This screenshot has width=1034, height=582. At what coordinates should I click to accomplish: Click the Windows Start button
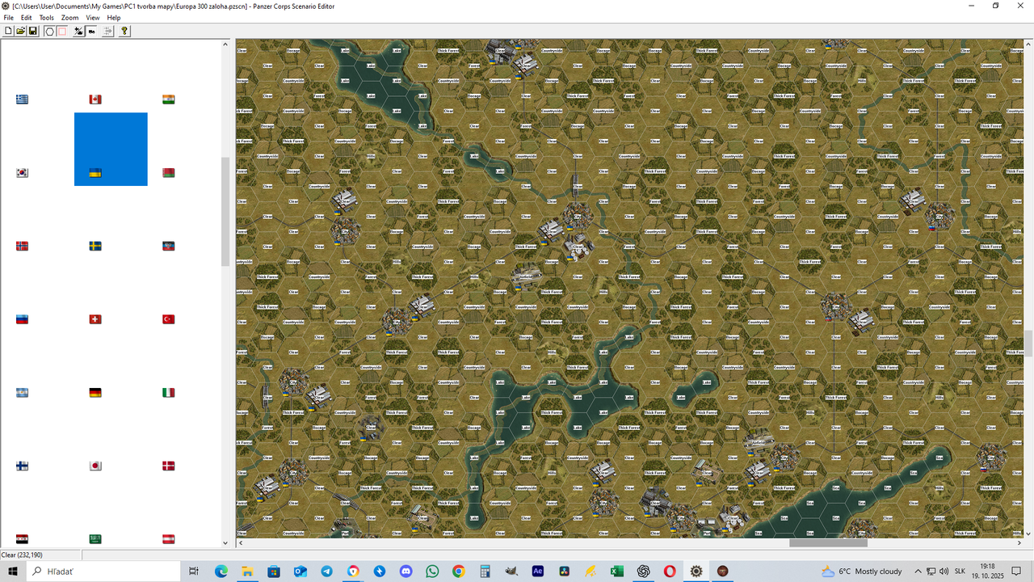tap(14, 571)
